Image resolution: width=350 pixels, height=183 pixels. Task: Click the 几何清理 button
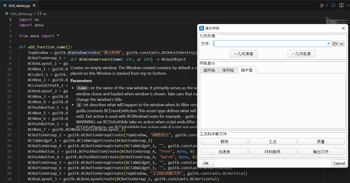click(243, 54)
